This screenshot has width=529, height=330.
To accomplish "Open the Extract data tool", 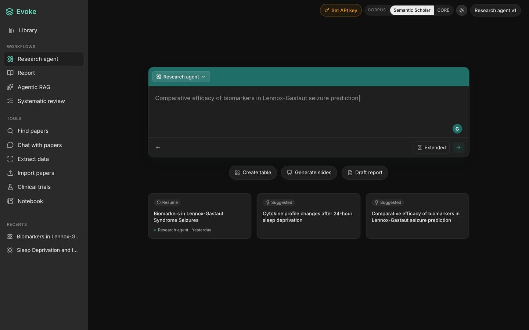I will (x=44, y=159).
